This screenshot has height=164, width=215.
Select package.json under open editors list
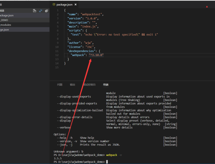click(x=25, y=15)
